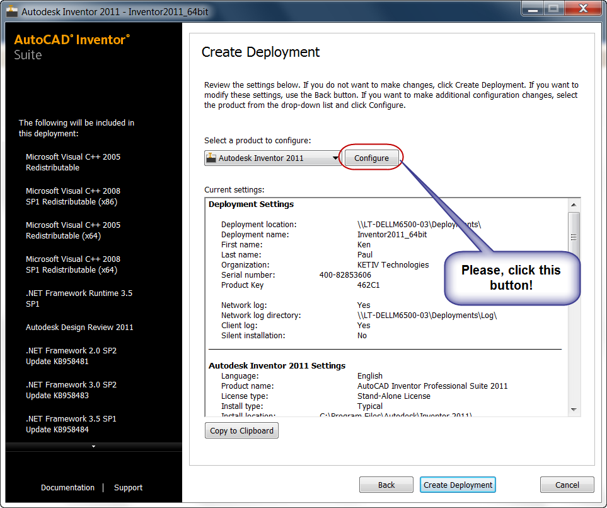This screenshot has width=607, height=508.
Task: Click the settings pane scroll-up arrow
Action: click(574, 204)
